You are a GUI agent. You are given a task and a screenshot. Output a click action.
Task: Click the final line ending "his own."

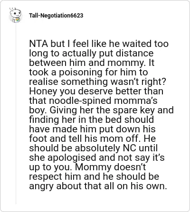98,186
